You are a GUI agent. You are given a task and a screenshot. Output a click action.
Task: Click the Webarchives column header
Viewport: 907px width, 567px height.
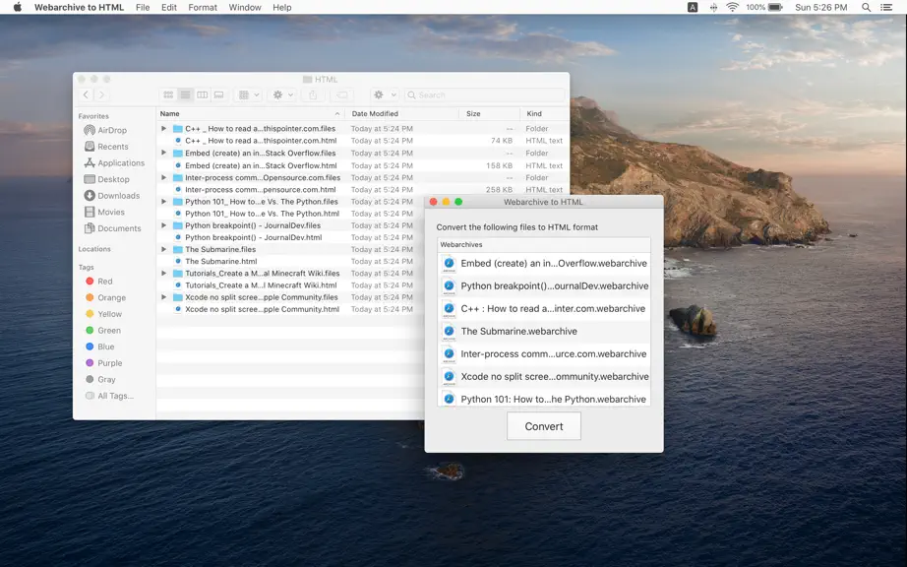pos(544,245)
